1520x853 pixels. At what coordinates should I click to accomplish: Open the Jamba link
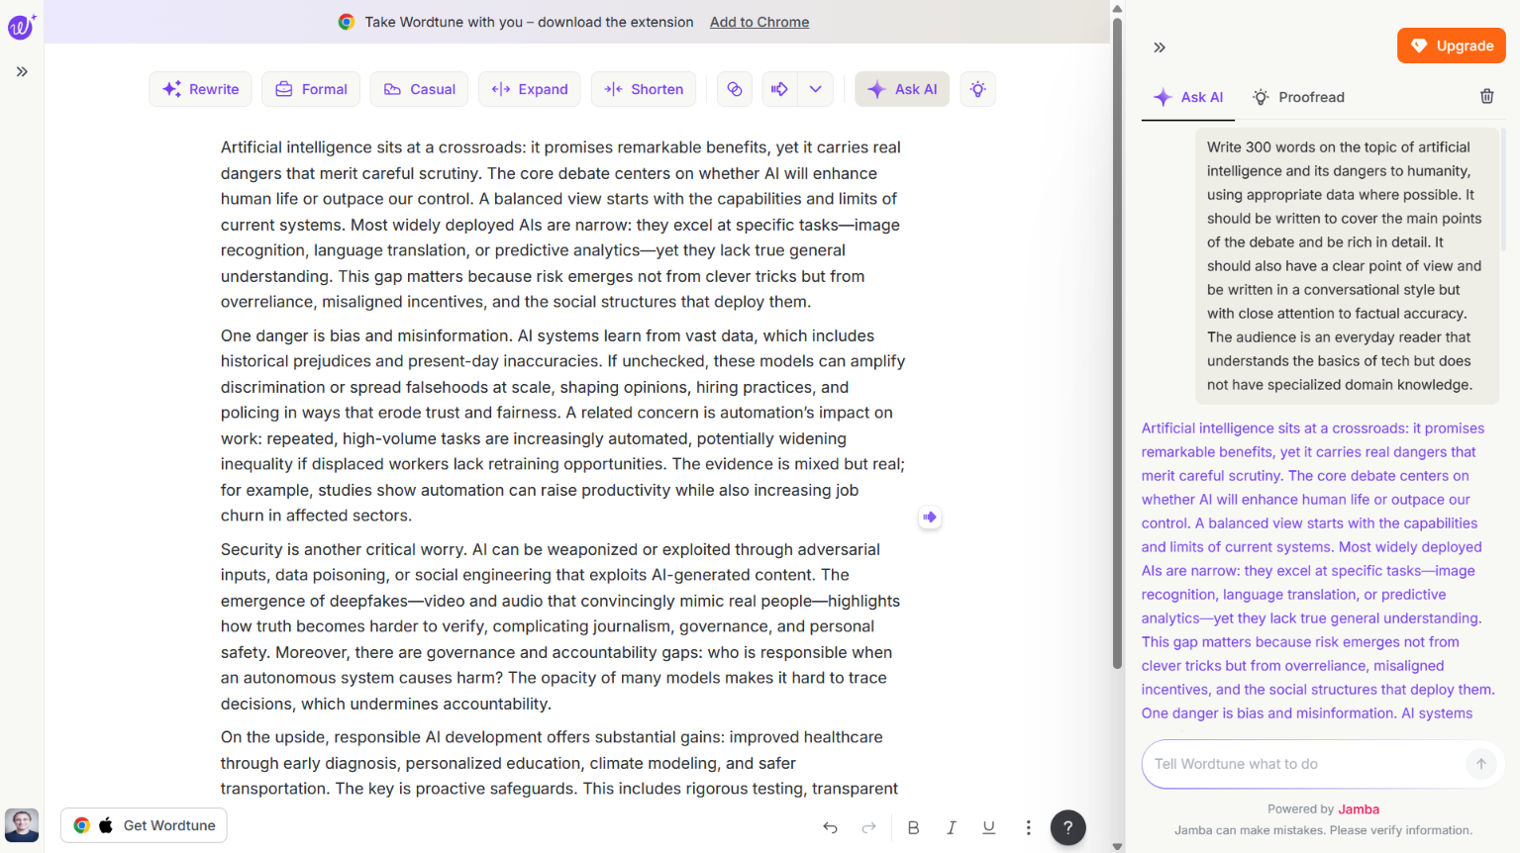click(1359, 809)
